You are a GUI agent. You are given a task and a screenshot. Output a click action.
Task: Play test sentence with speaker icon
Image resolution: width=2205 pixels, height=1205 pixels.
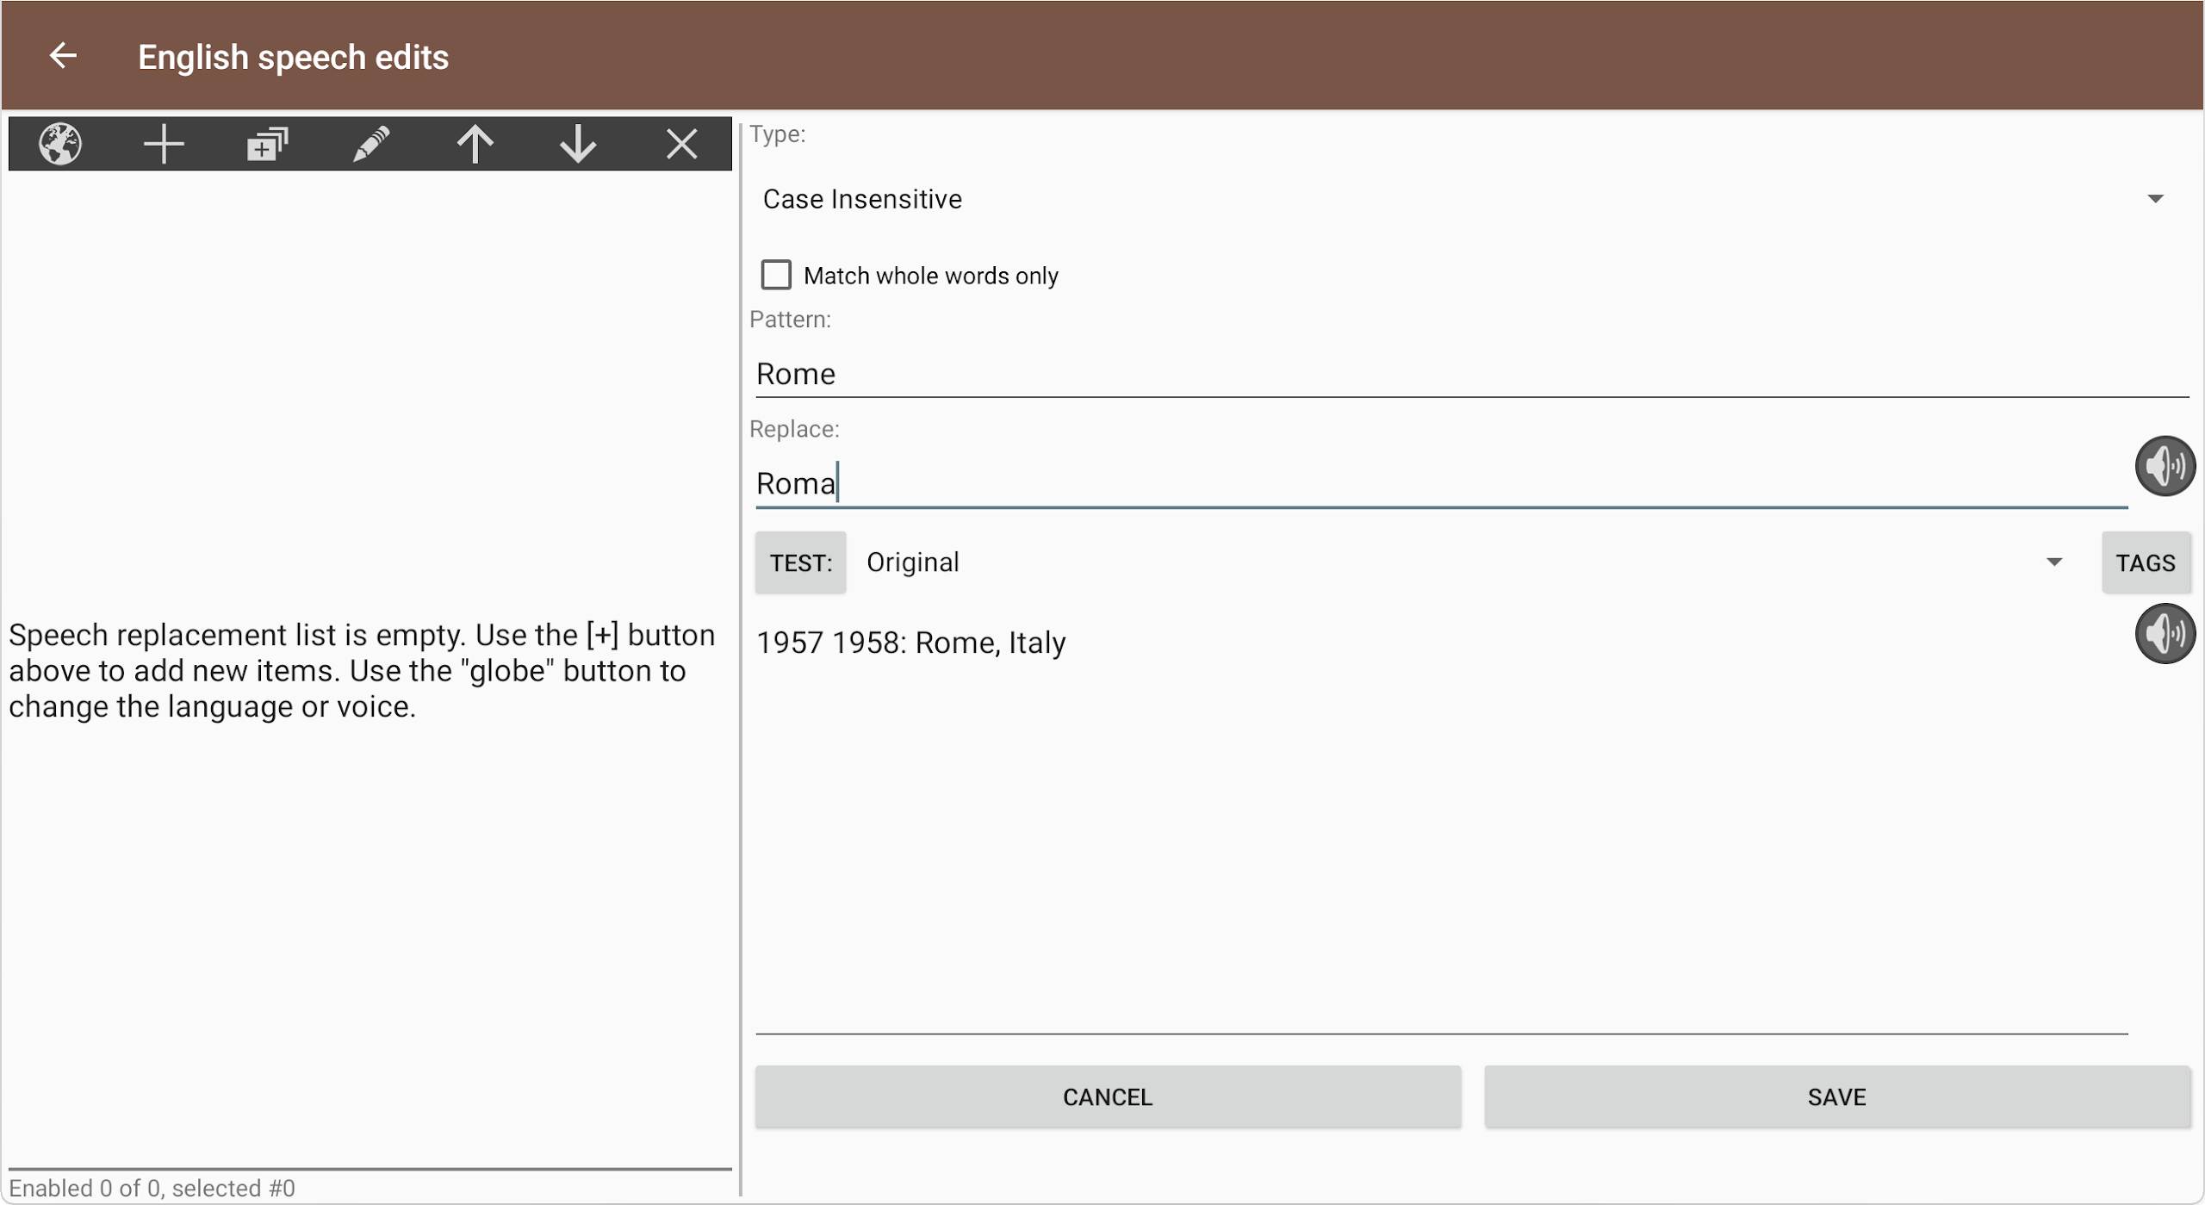[x=2165, y=633]
